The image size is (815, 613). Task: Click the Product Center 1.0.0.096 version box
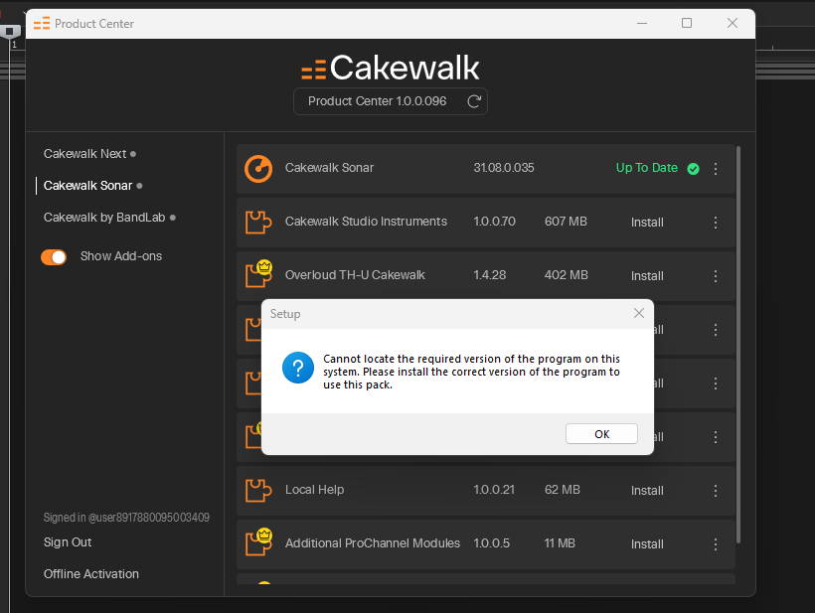click(391, 101)
